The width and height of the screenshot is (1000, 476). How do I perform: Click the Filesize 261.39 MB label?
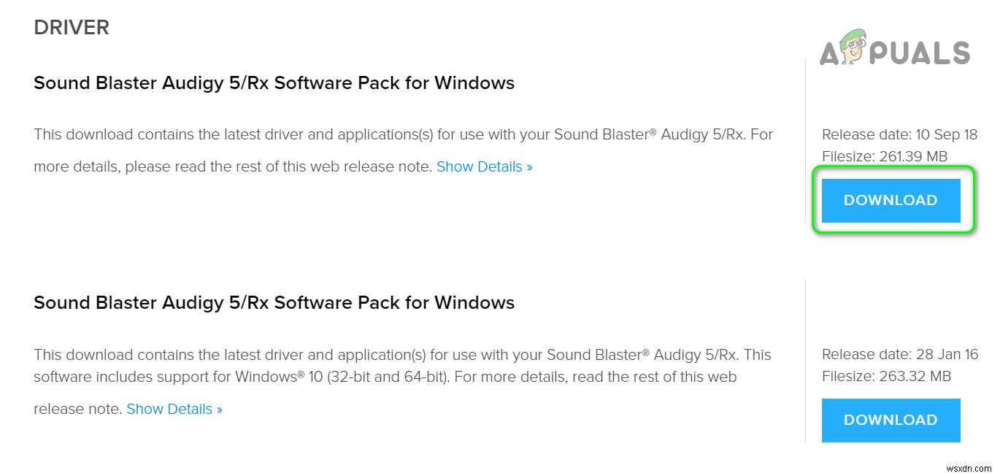coord(885,156)
